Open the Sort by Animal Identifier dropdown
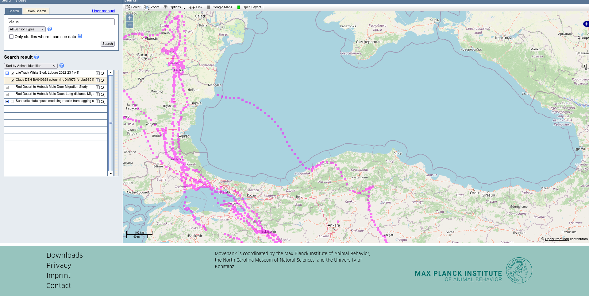The image size is (589, 296). (x=31, y=66)
